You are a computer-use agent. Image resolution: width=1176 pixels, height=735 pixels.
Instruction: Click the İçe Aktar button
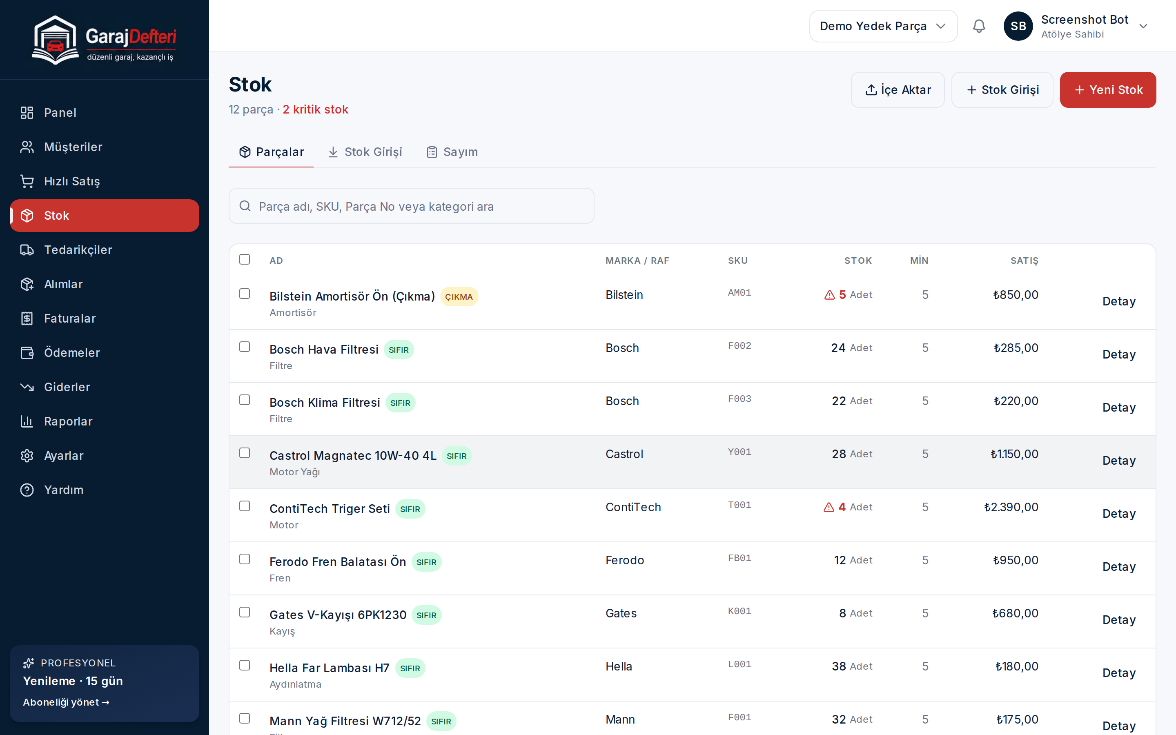click(898, 90)
